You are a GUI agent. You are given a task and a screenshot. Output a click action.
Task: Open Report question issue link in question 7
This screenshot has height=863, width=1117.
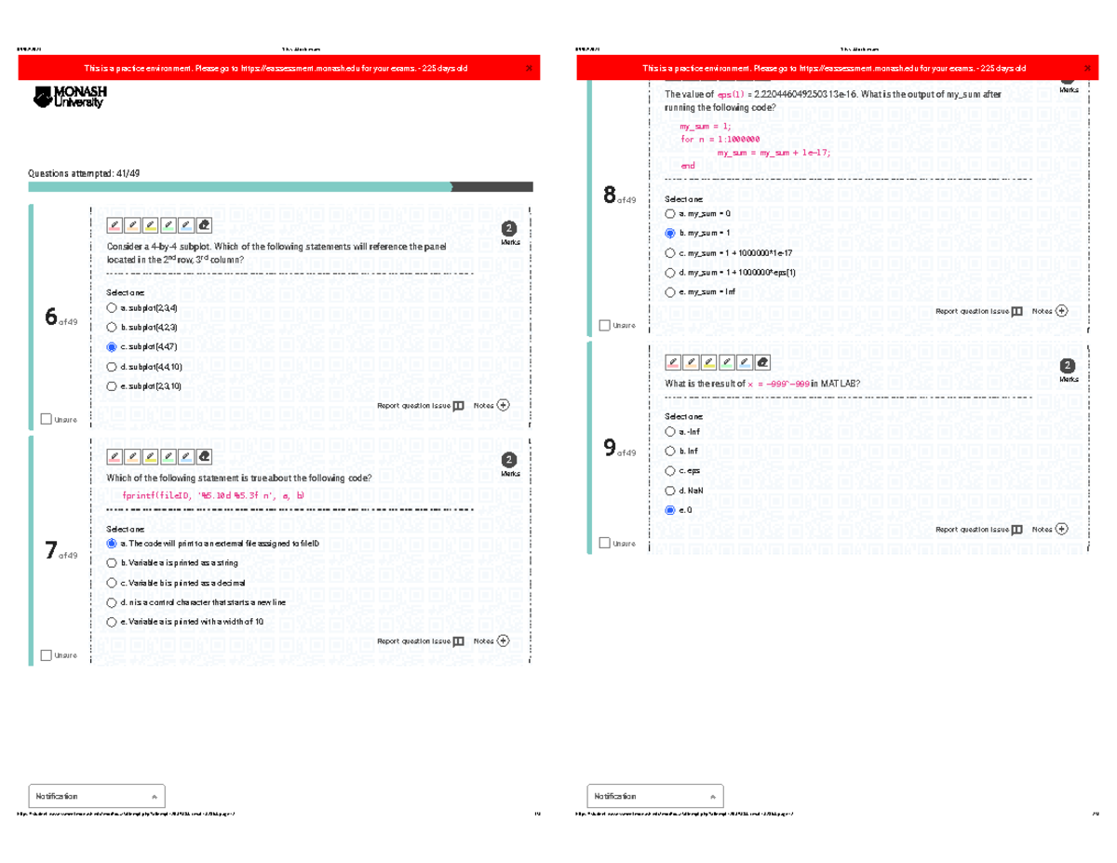[x=413, y=641]
